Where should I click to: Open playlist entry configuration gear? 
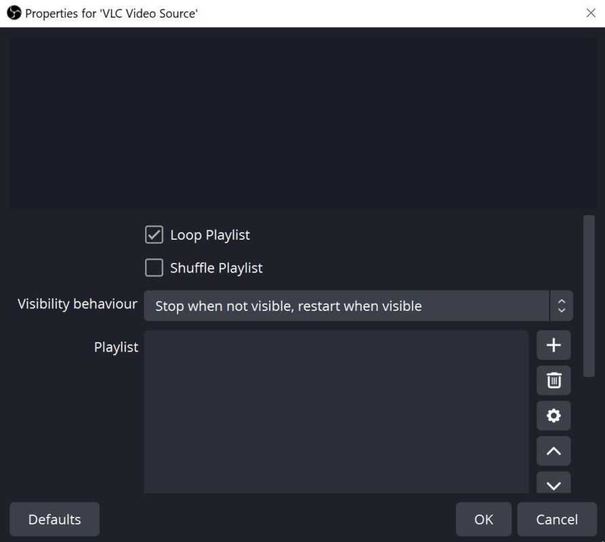[x=553, y=415]
